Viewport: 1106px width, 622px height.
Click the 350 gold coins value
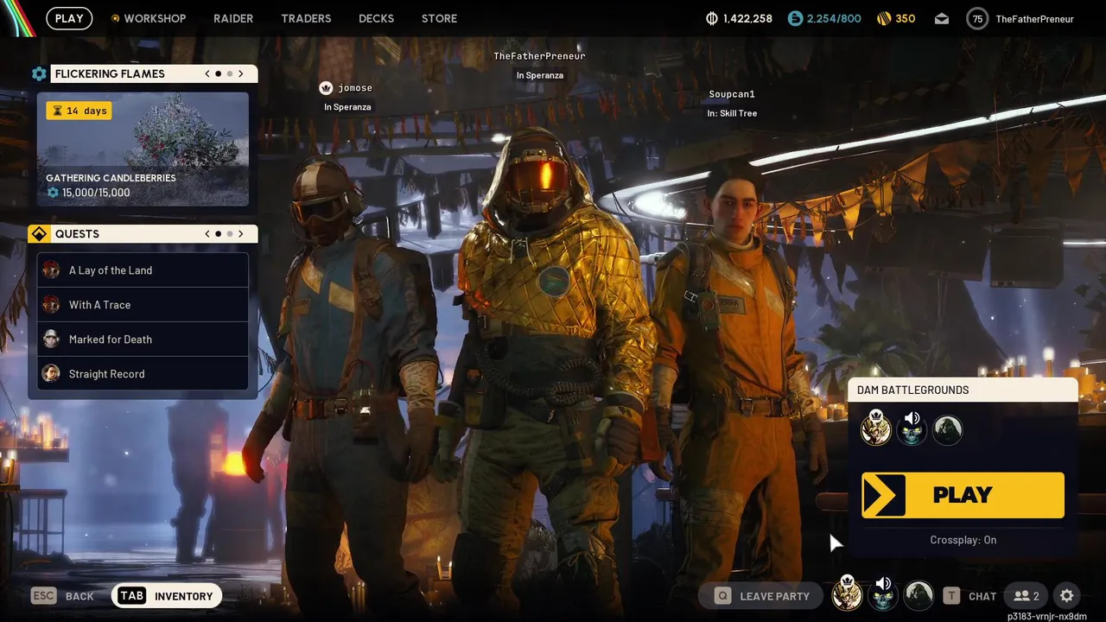906,18
